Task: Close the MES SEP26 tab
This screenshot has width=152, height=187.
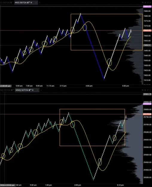Action: (x=36, y=3)
